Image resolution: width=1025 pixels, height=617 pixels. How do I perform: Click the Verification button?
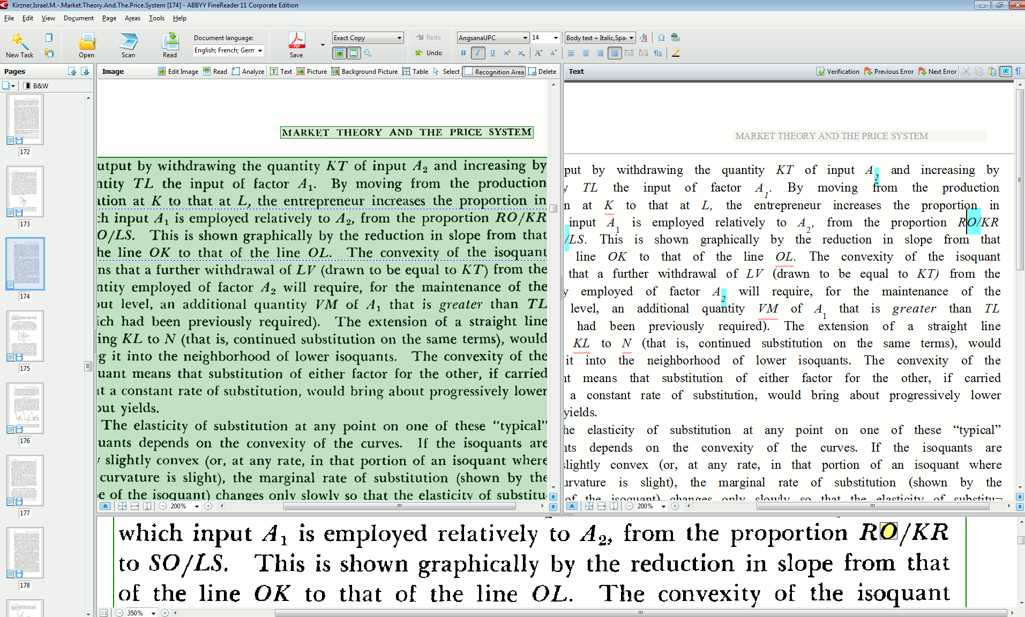(x=838, y=72)
